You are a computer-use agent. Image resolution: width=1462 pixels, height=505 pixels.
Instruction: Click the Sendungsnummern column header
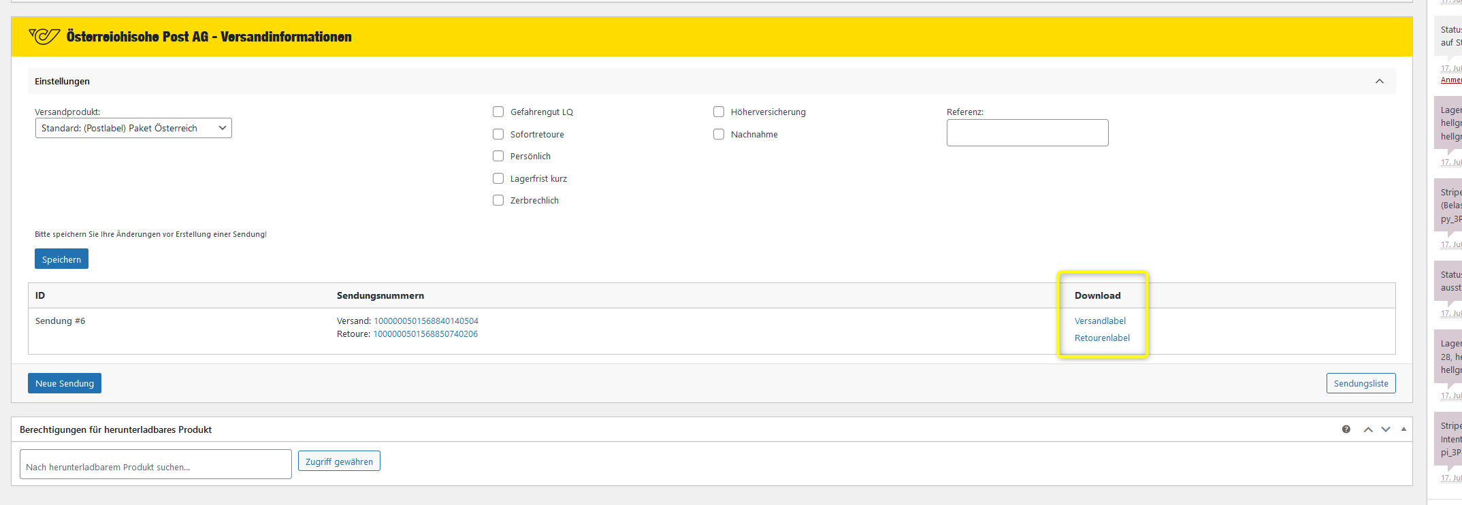[380, 295]
